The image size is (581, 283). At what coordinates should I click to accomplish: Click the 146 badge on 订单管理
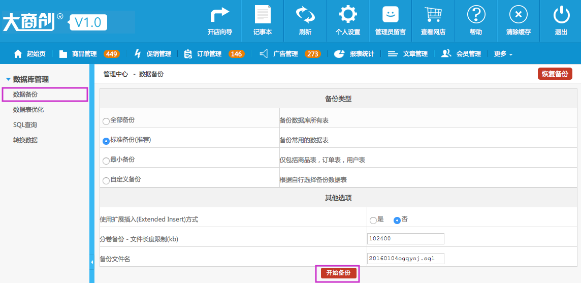(236, 54)
